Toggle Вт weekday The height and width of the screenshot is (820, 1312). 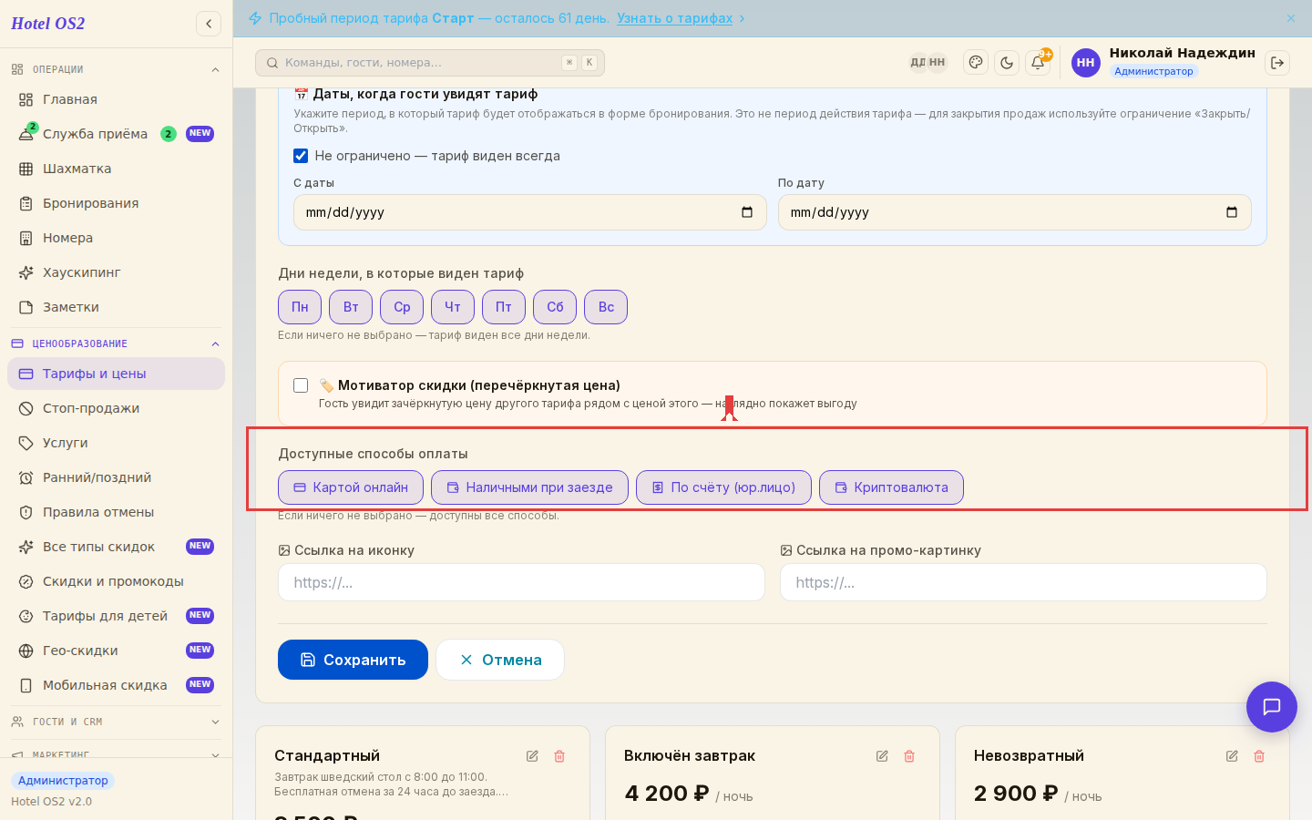pyautogui.click(x=351, y=307)
